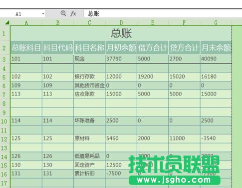Select cell 2700 in row 3
Image resolution: width=242 pixels, height=188 pixels.
click(x=184, y=59)
